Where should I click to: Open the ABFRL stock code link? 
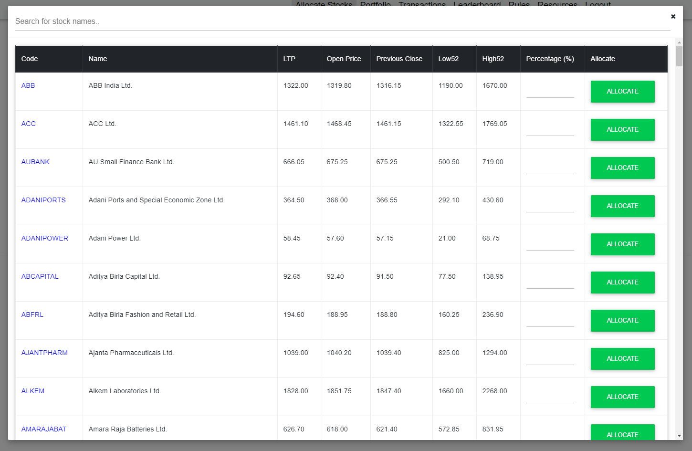(x=32, y=315)
